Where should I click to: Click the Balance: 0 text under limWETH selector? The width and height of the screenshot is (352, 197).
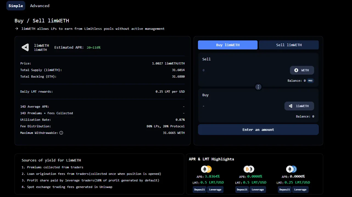pos(305,116)
